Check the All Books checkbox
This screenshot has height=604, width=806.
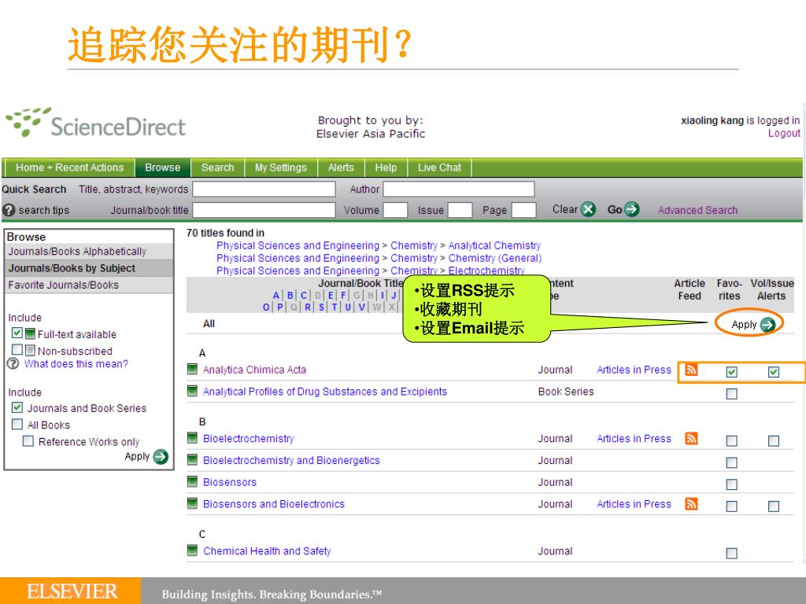pos(17,424)
